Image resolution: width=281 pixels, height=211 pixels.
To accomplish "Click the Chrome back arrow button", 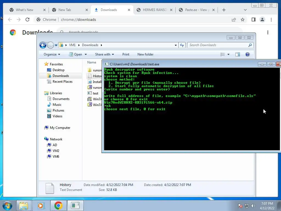I will pos(10,20).
